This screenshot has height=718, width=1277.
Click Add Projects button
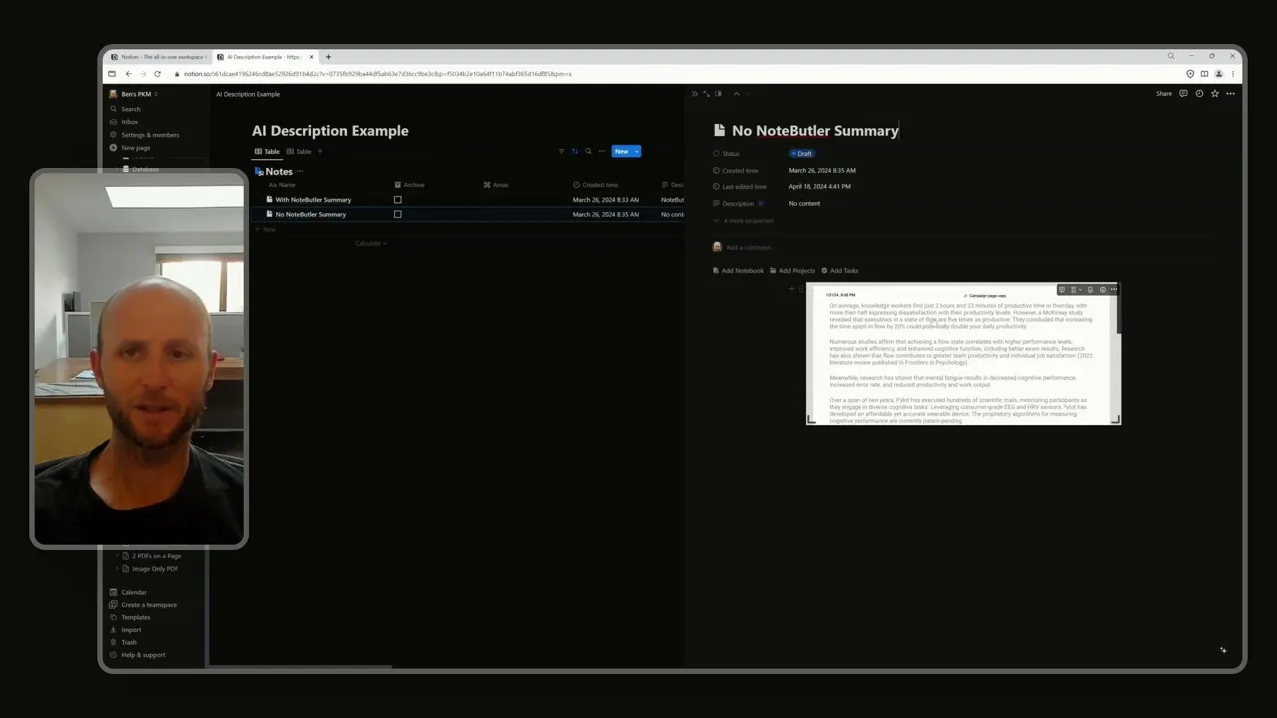(793, 271)
